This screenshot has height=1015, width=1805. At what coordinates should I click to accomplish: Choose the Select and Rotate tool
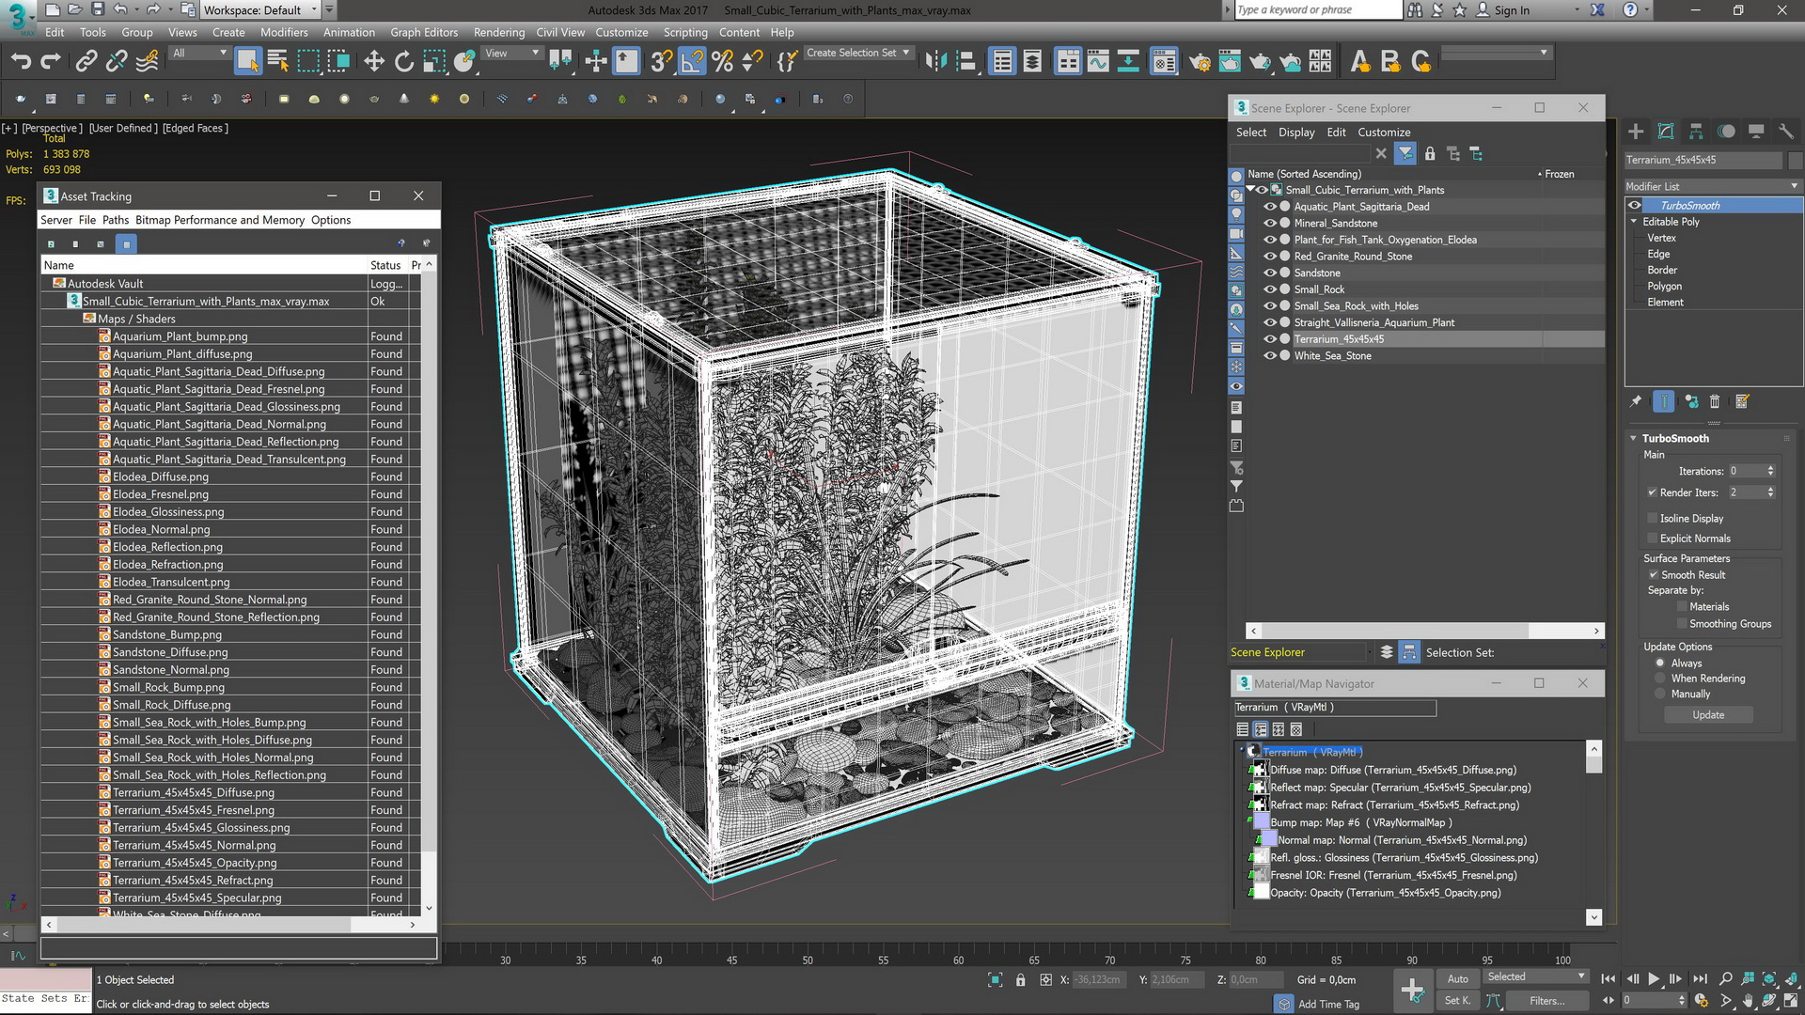coord(404,62)
